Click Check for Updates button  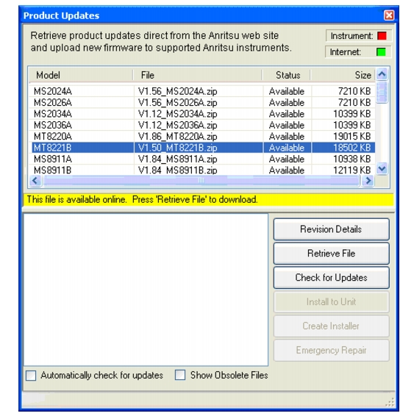click(x=331, y=278)
